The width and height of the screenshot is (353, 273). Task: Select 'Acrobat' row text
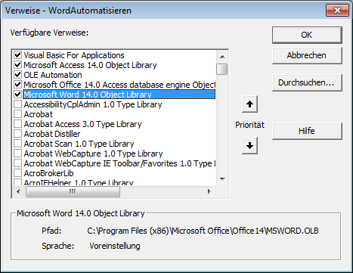pyautogui.click(x=39, y=114)
